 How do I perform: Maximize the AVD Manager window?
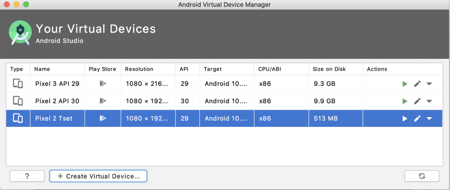26,4
